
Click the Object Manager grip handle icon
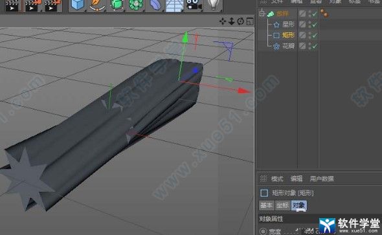coord(263,2)
